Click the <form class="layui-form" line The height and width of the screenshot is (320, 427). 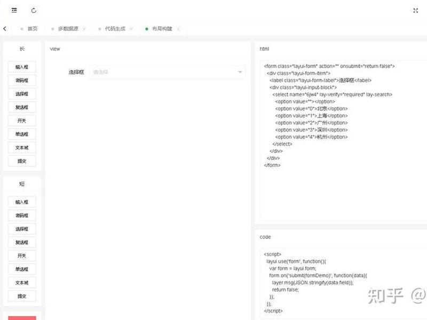point(329,66)
